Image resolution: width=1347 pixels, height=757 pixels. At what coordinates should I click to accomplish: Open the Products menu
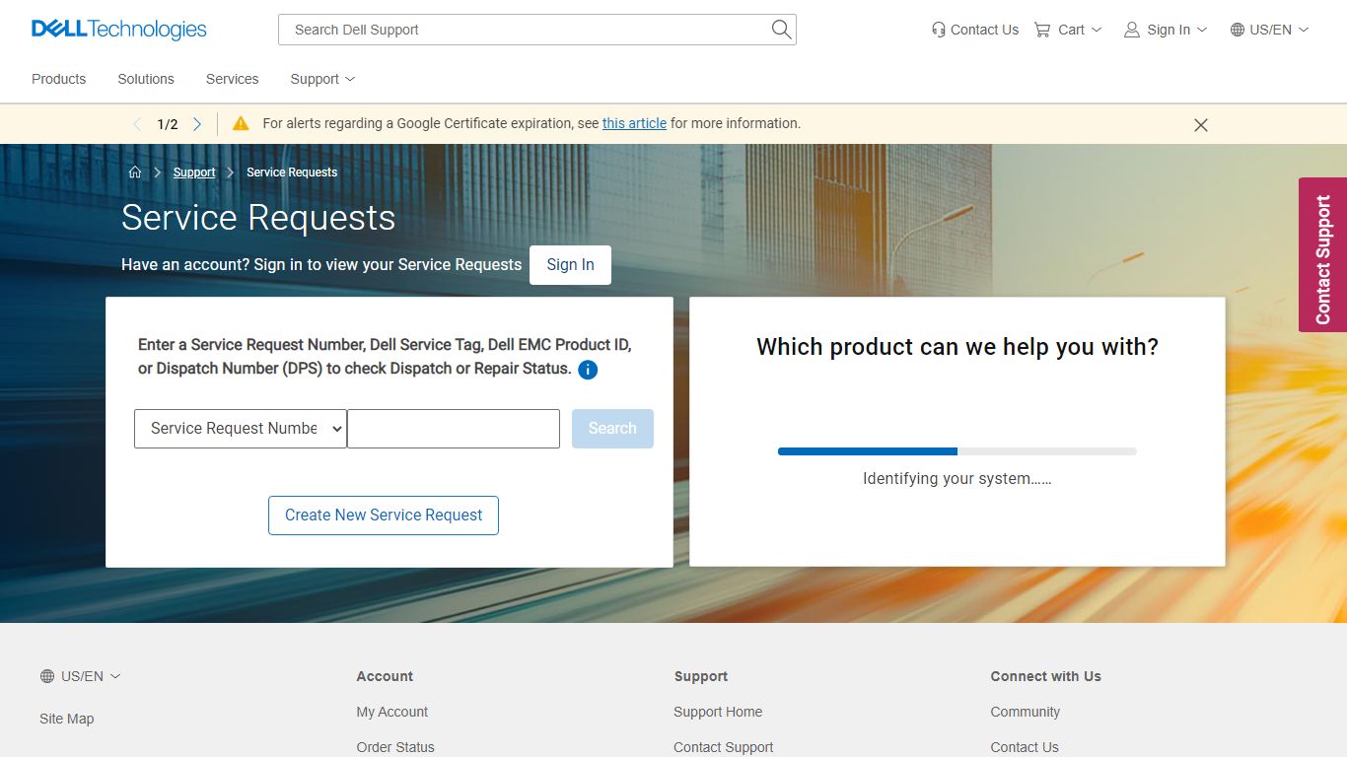pos(58,79)
